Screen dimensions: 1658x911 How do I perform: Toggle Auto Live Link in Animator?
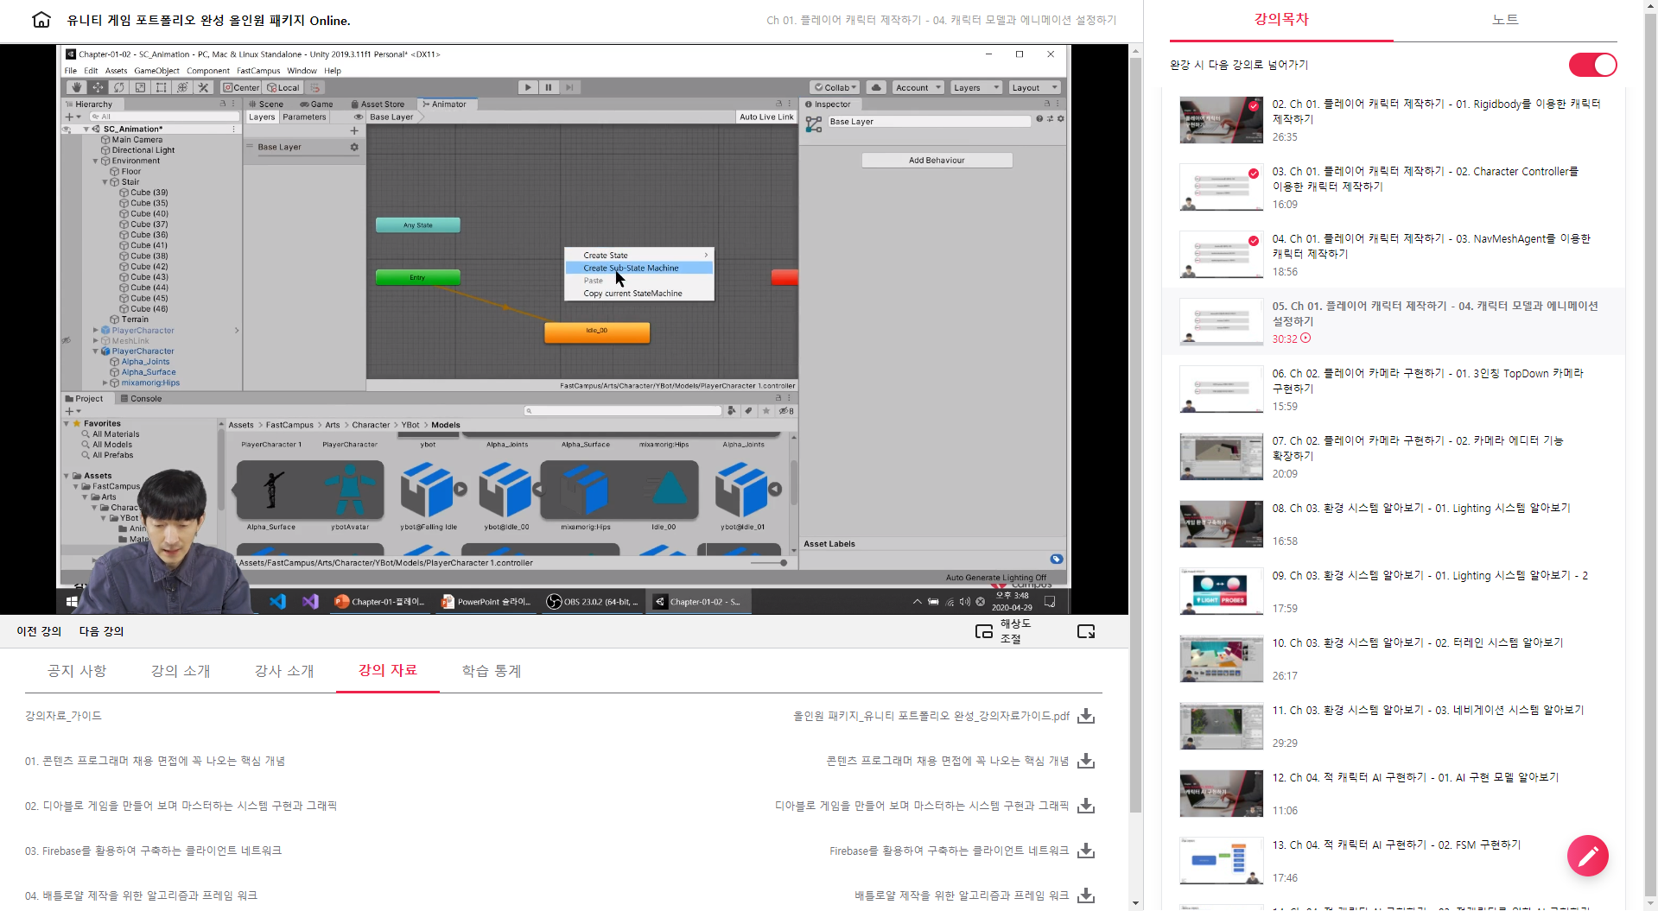(766, 117)
